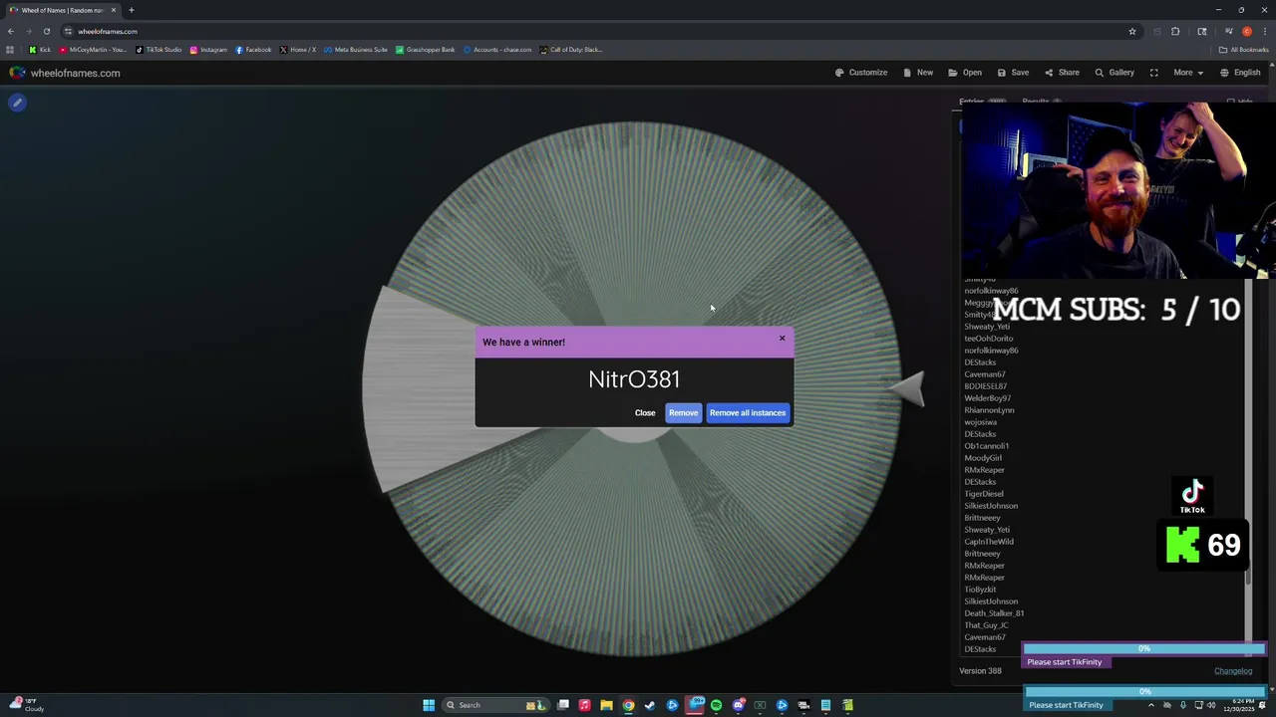Save the current wheel
Image resolution: width=1276 pixels, height=717 pixels.
coord(1012,73)
